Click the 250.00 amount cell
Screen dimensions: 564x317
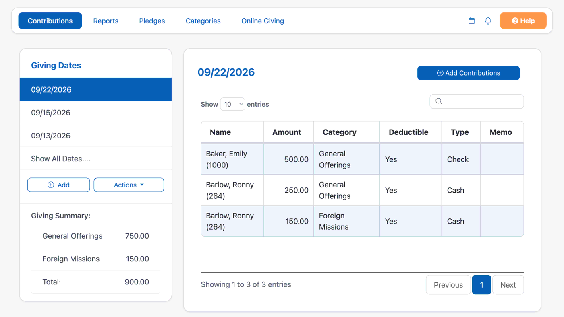pyautogui.click(x=288, y=190)
